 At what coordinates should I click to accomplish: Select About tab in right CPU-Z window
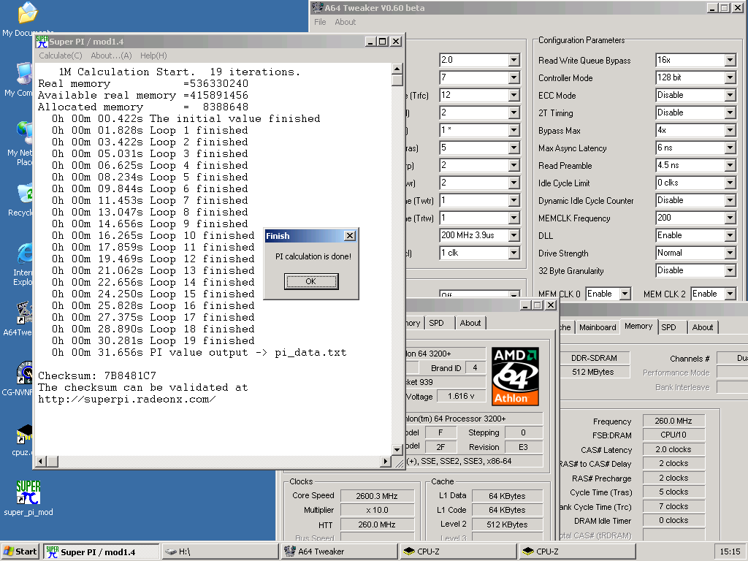click(x=703, y=327)
